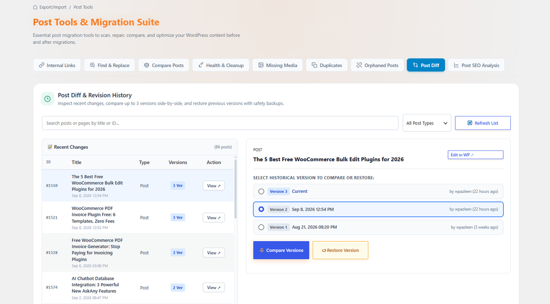
Task: Open the Missing Media tab
Action: (278, 65)
